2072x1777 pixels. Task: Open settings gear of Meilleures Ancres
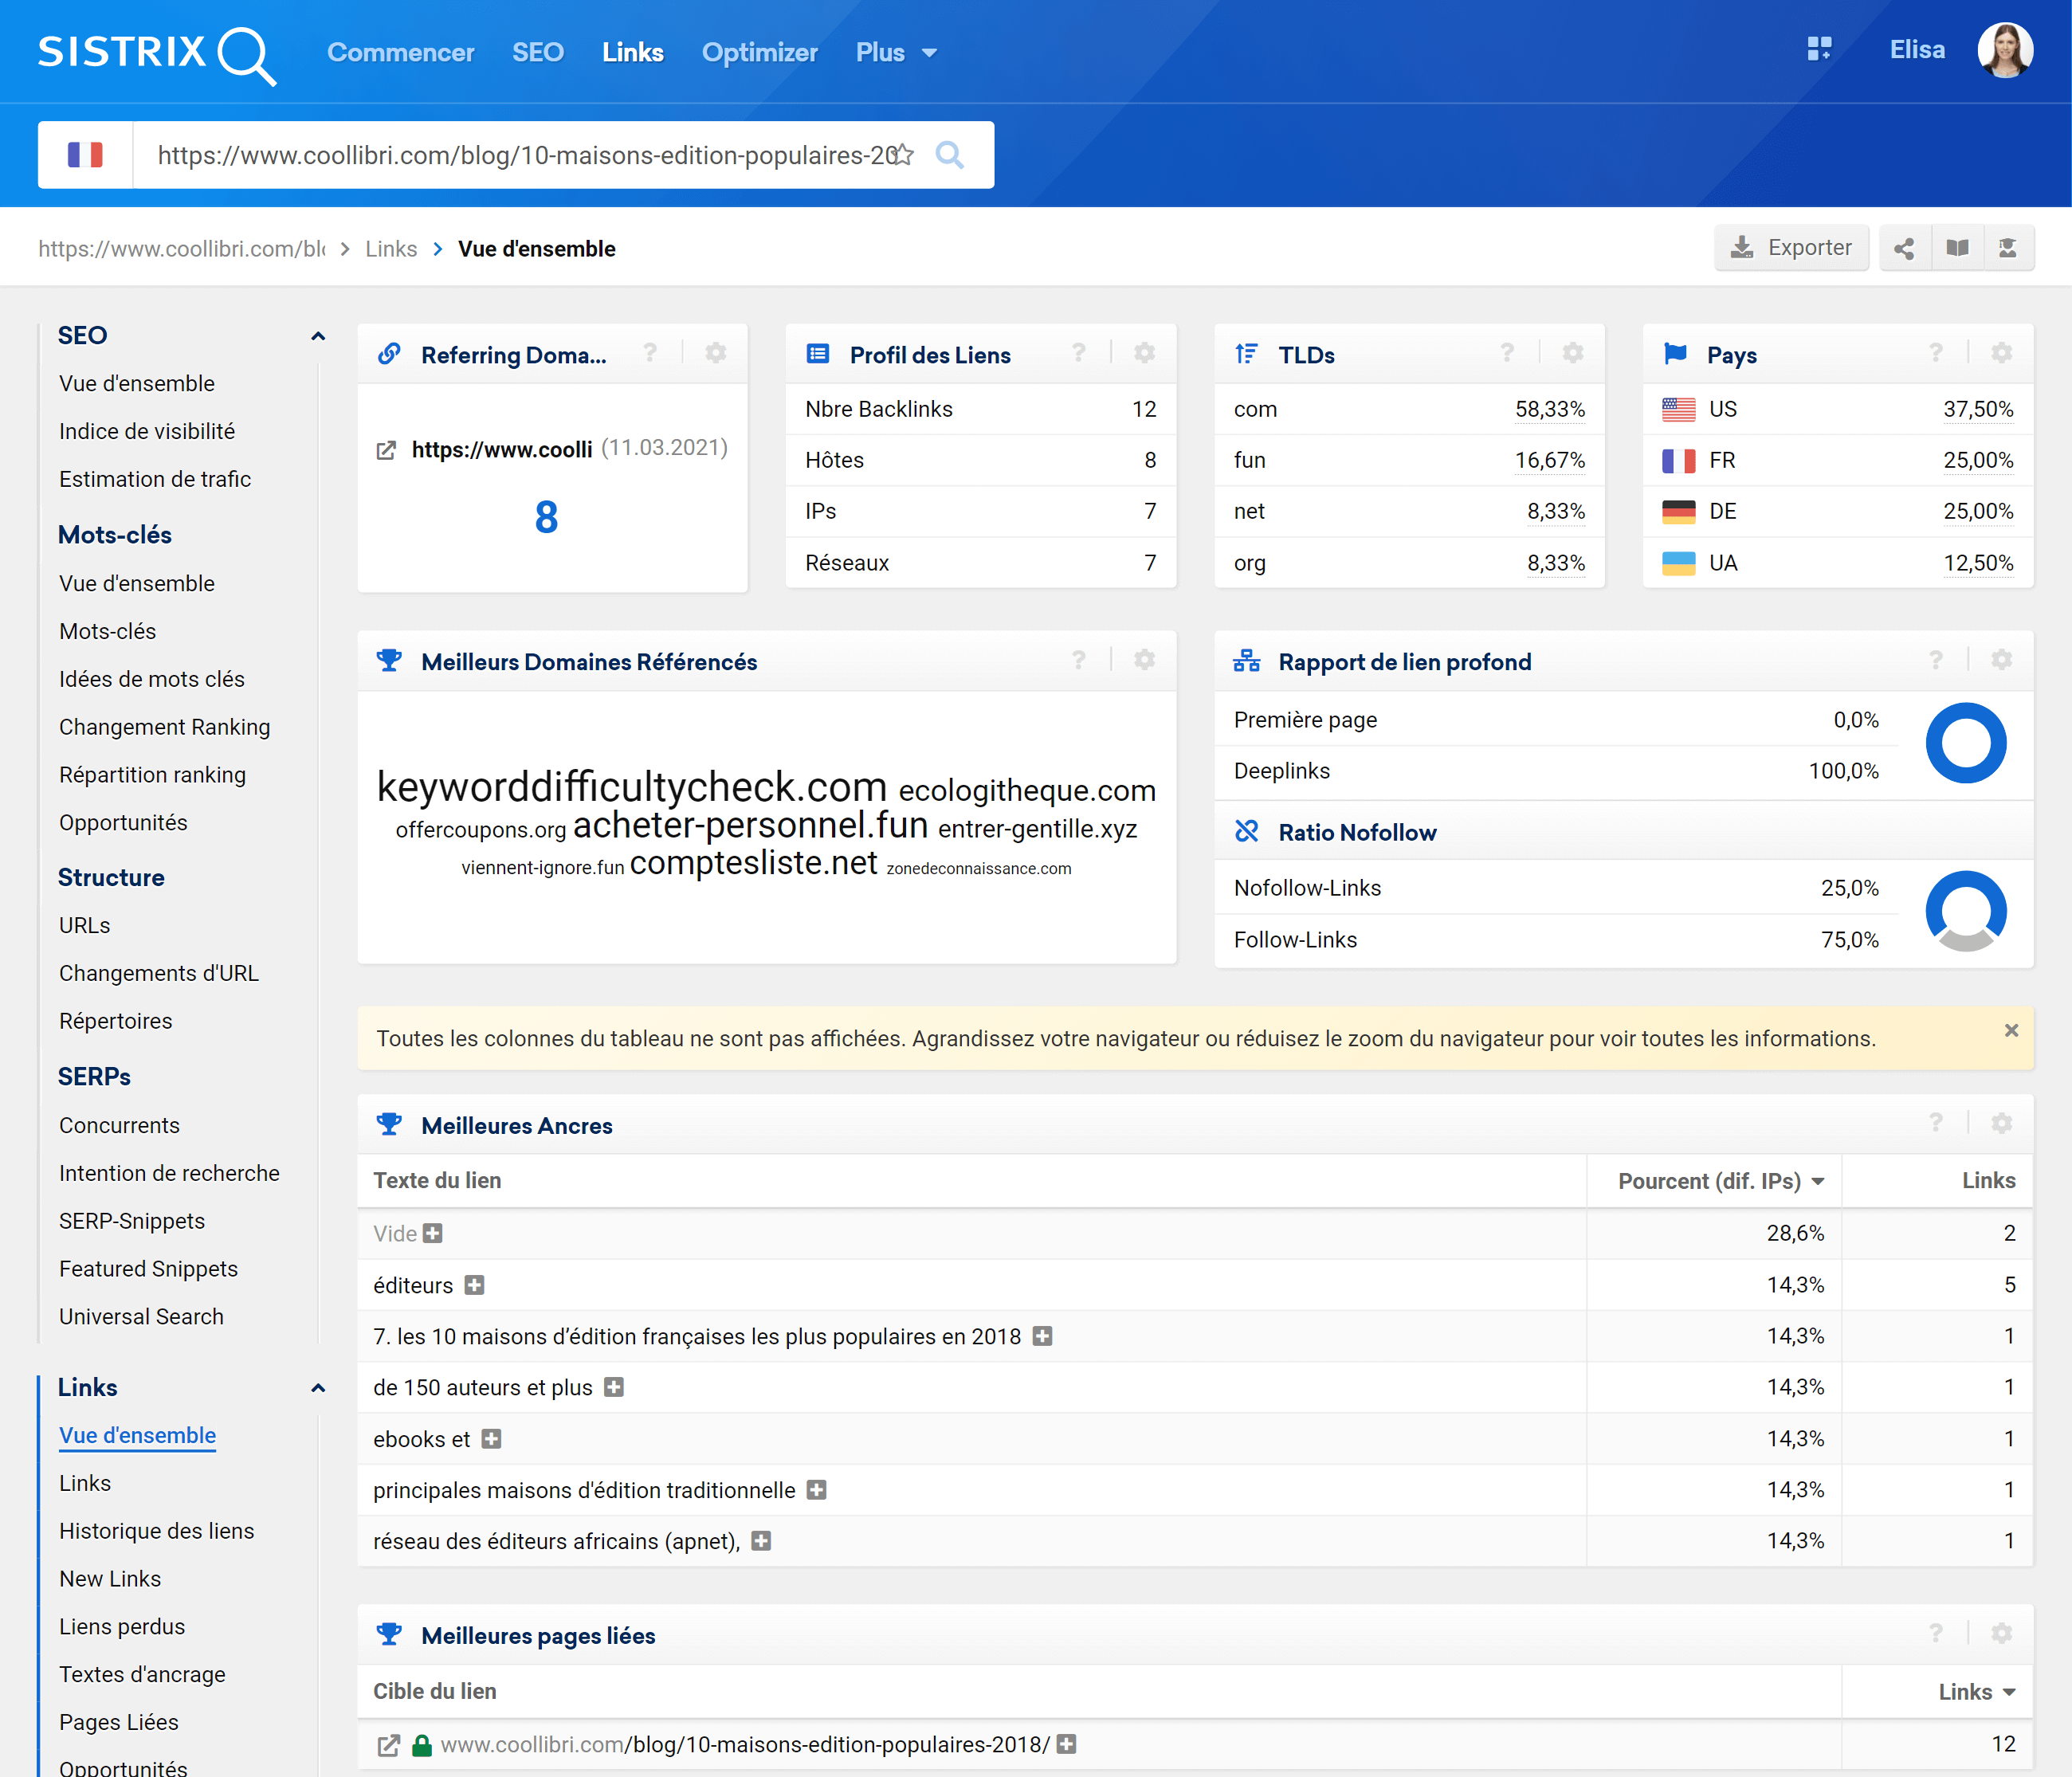tap(2002, 1123)
